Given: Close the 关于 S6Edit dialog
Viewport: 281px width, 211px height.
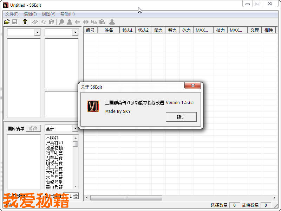Looking at the screenshot, I should point(193,87).
